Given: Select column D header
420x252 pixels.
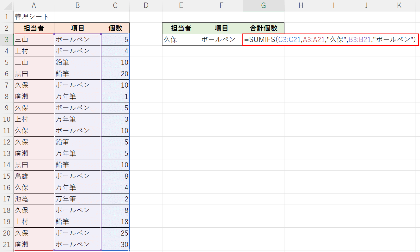Looking at the screenshot, I should point(146,5).
